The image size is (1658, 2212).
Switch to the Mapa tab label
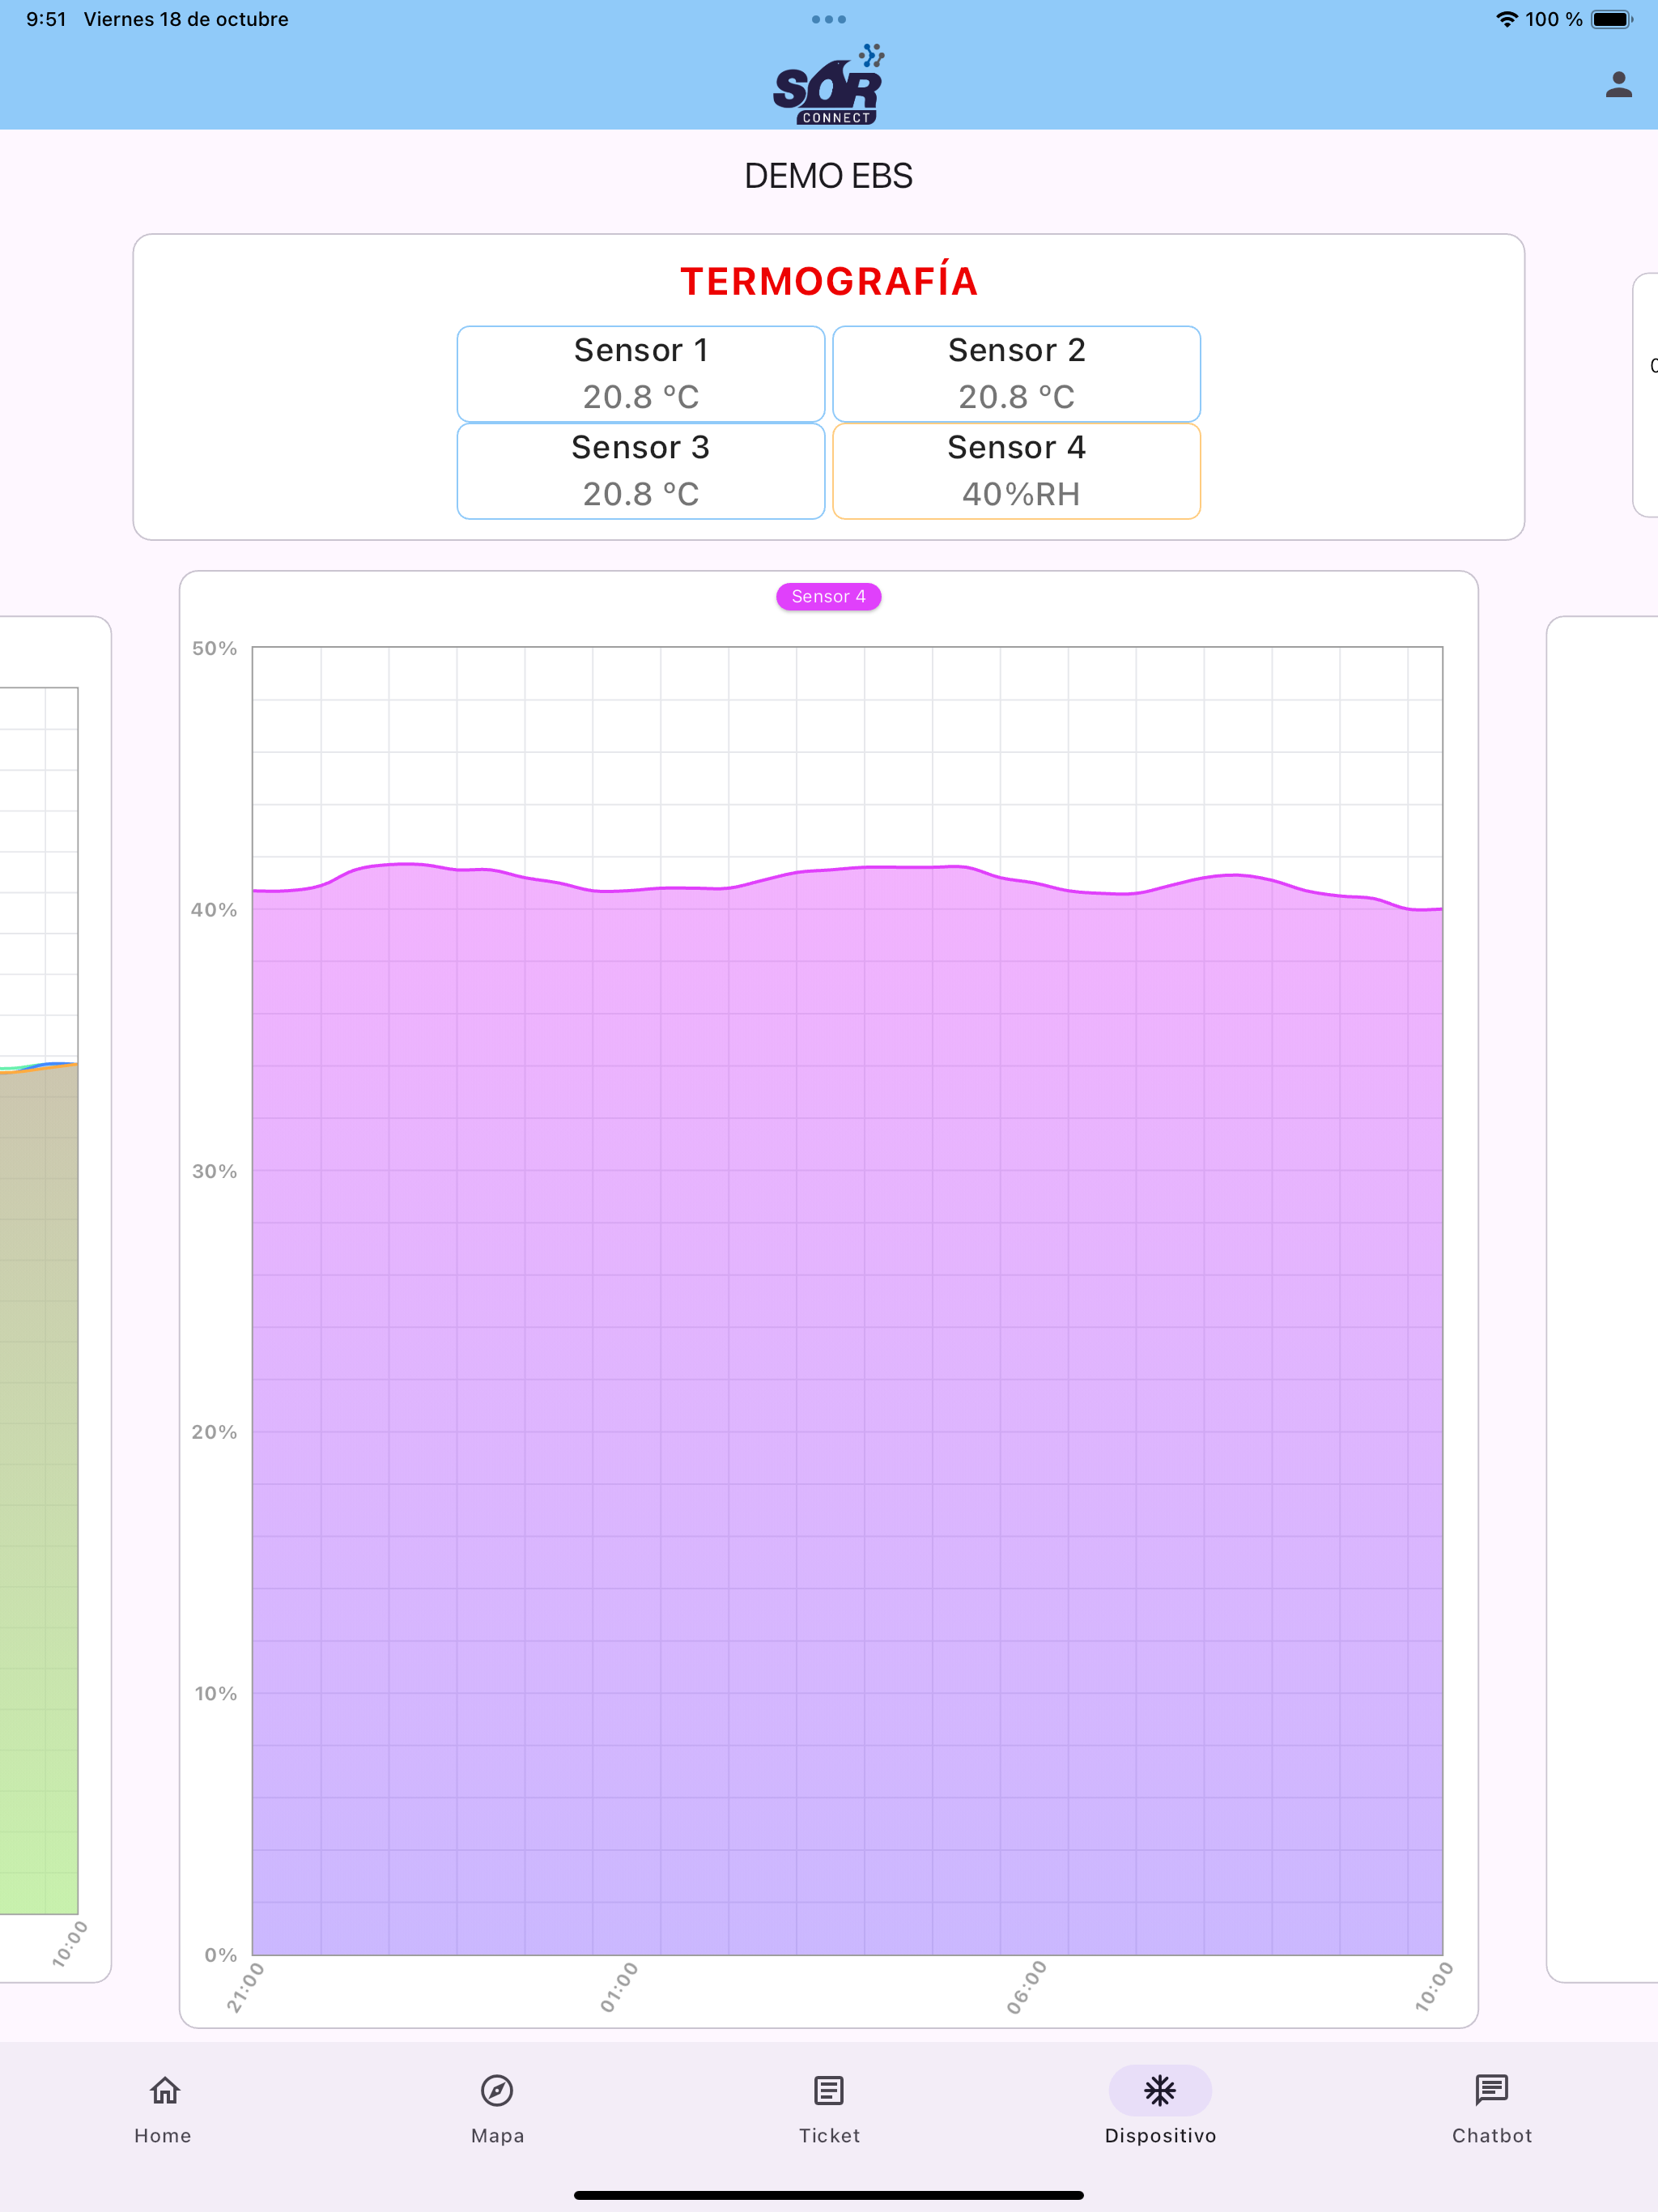coord(498,2136)
